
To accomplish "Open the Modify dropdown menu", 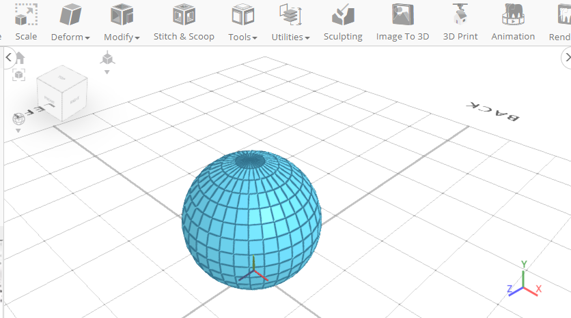I will point(122,22).
